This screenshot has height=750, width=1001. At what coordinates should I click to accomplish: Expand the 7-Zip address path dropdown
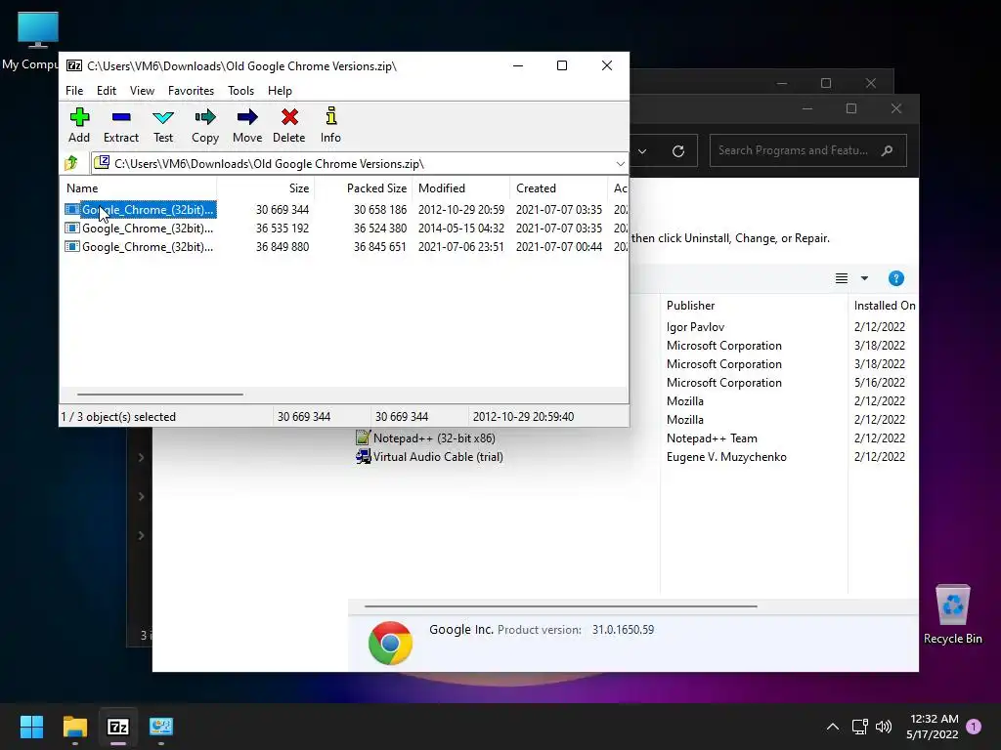[620, 164]
